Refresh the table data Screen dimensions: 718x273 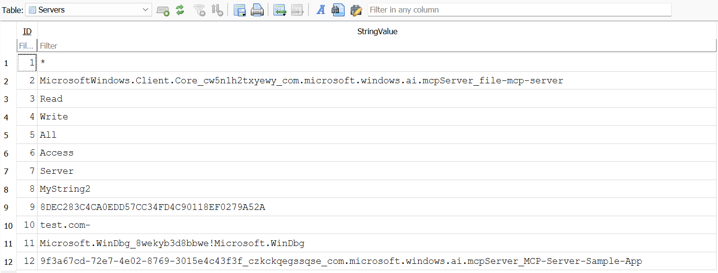[x=180, y=10]
